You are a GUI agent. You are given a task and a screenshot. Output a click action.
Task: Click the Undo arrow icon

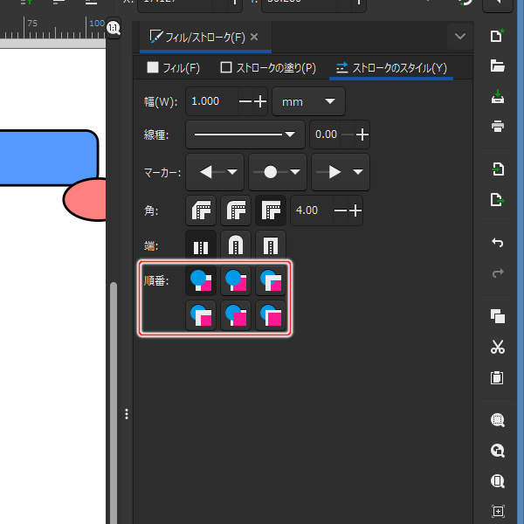click(498, 242)
